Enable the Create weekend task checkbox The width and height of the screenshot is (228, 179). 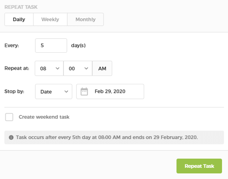coord(9,117)
